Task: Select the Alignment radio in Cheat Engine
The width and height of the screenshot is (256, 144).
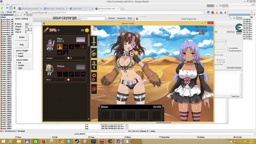Action: pyautogui.click(x=218, y=60)
